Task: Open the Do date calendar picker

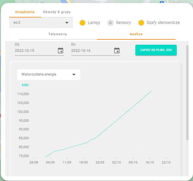Action: tap(117, 50)
